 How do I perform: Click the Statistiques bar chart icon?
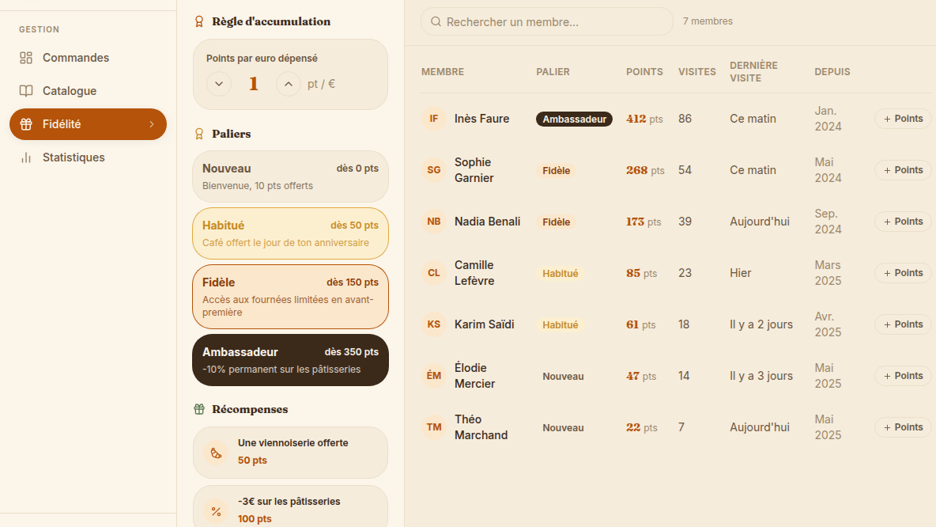tap(25, 157)
